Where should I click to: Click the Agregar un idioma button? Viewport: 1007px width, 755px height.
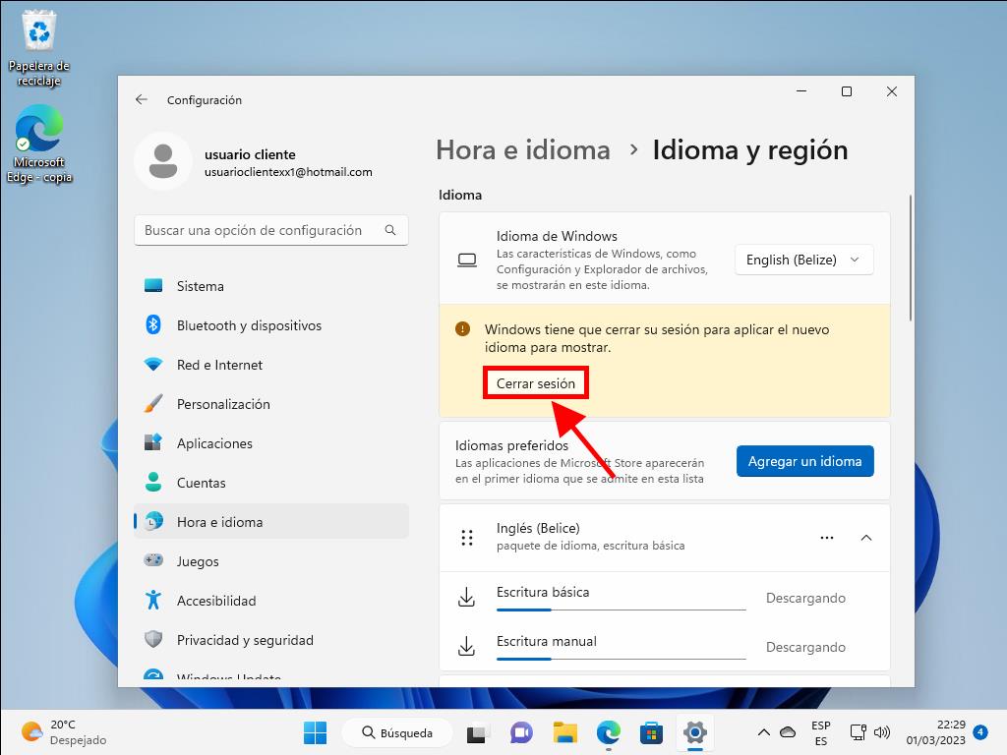[804, 460]
